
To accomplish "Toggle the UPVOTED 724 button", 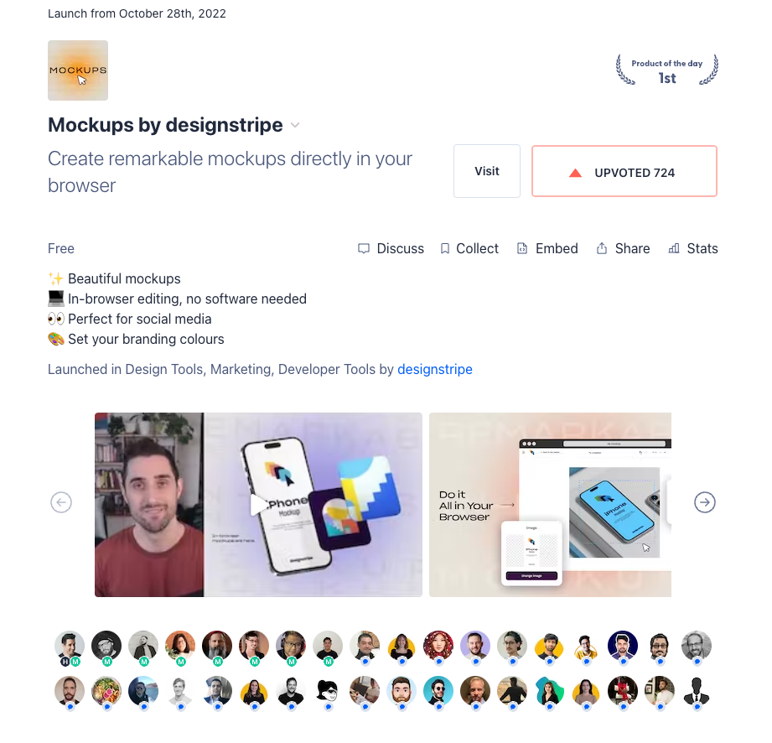I will point(624,171).
